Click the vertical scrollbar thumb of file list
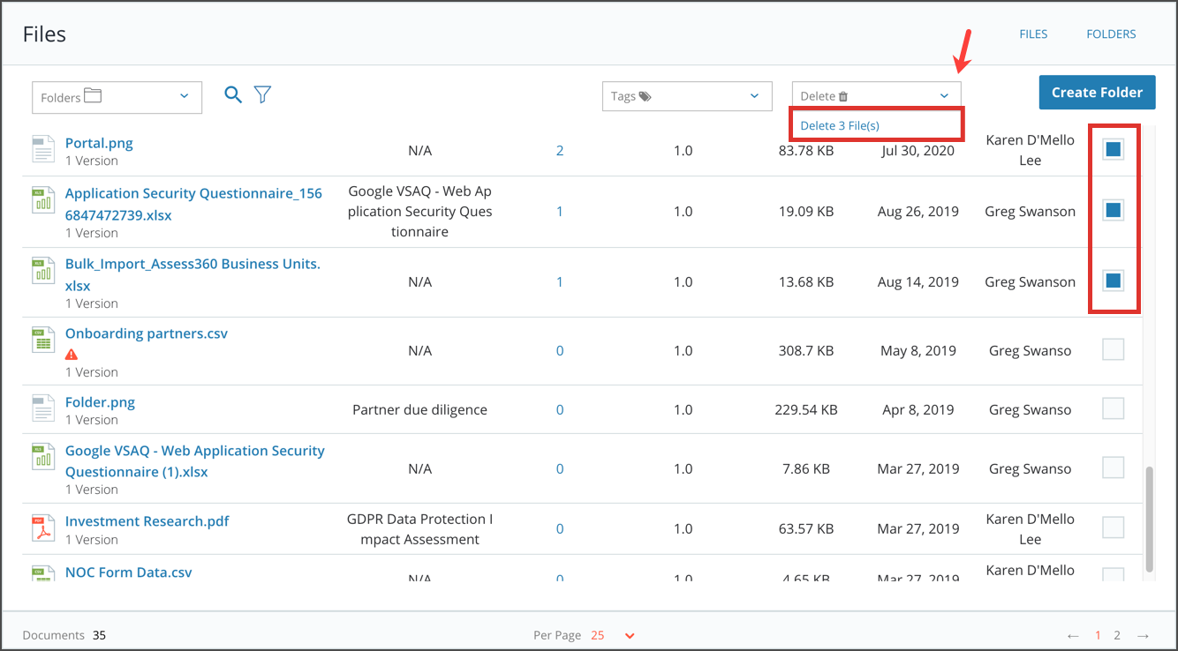Image resolution: width=1178 pixels, height=651 pixels. (x=1149, y=520)
